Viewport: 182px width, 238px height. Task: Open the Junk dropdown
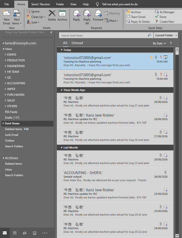pos(33,22)
